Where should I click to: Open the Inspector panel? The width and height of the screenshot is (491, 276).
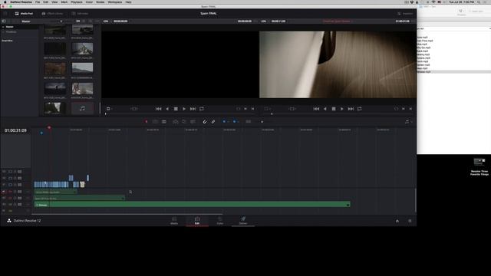coord(405,14)
